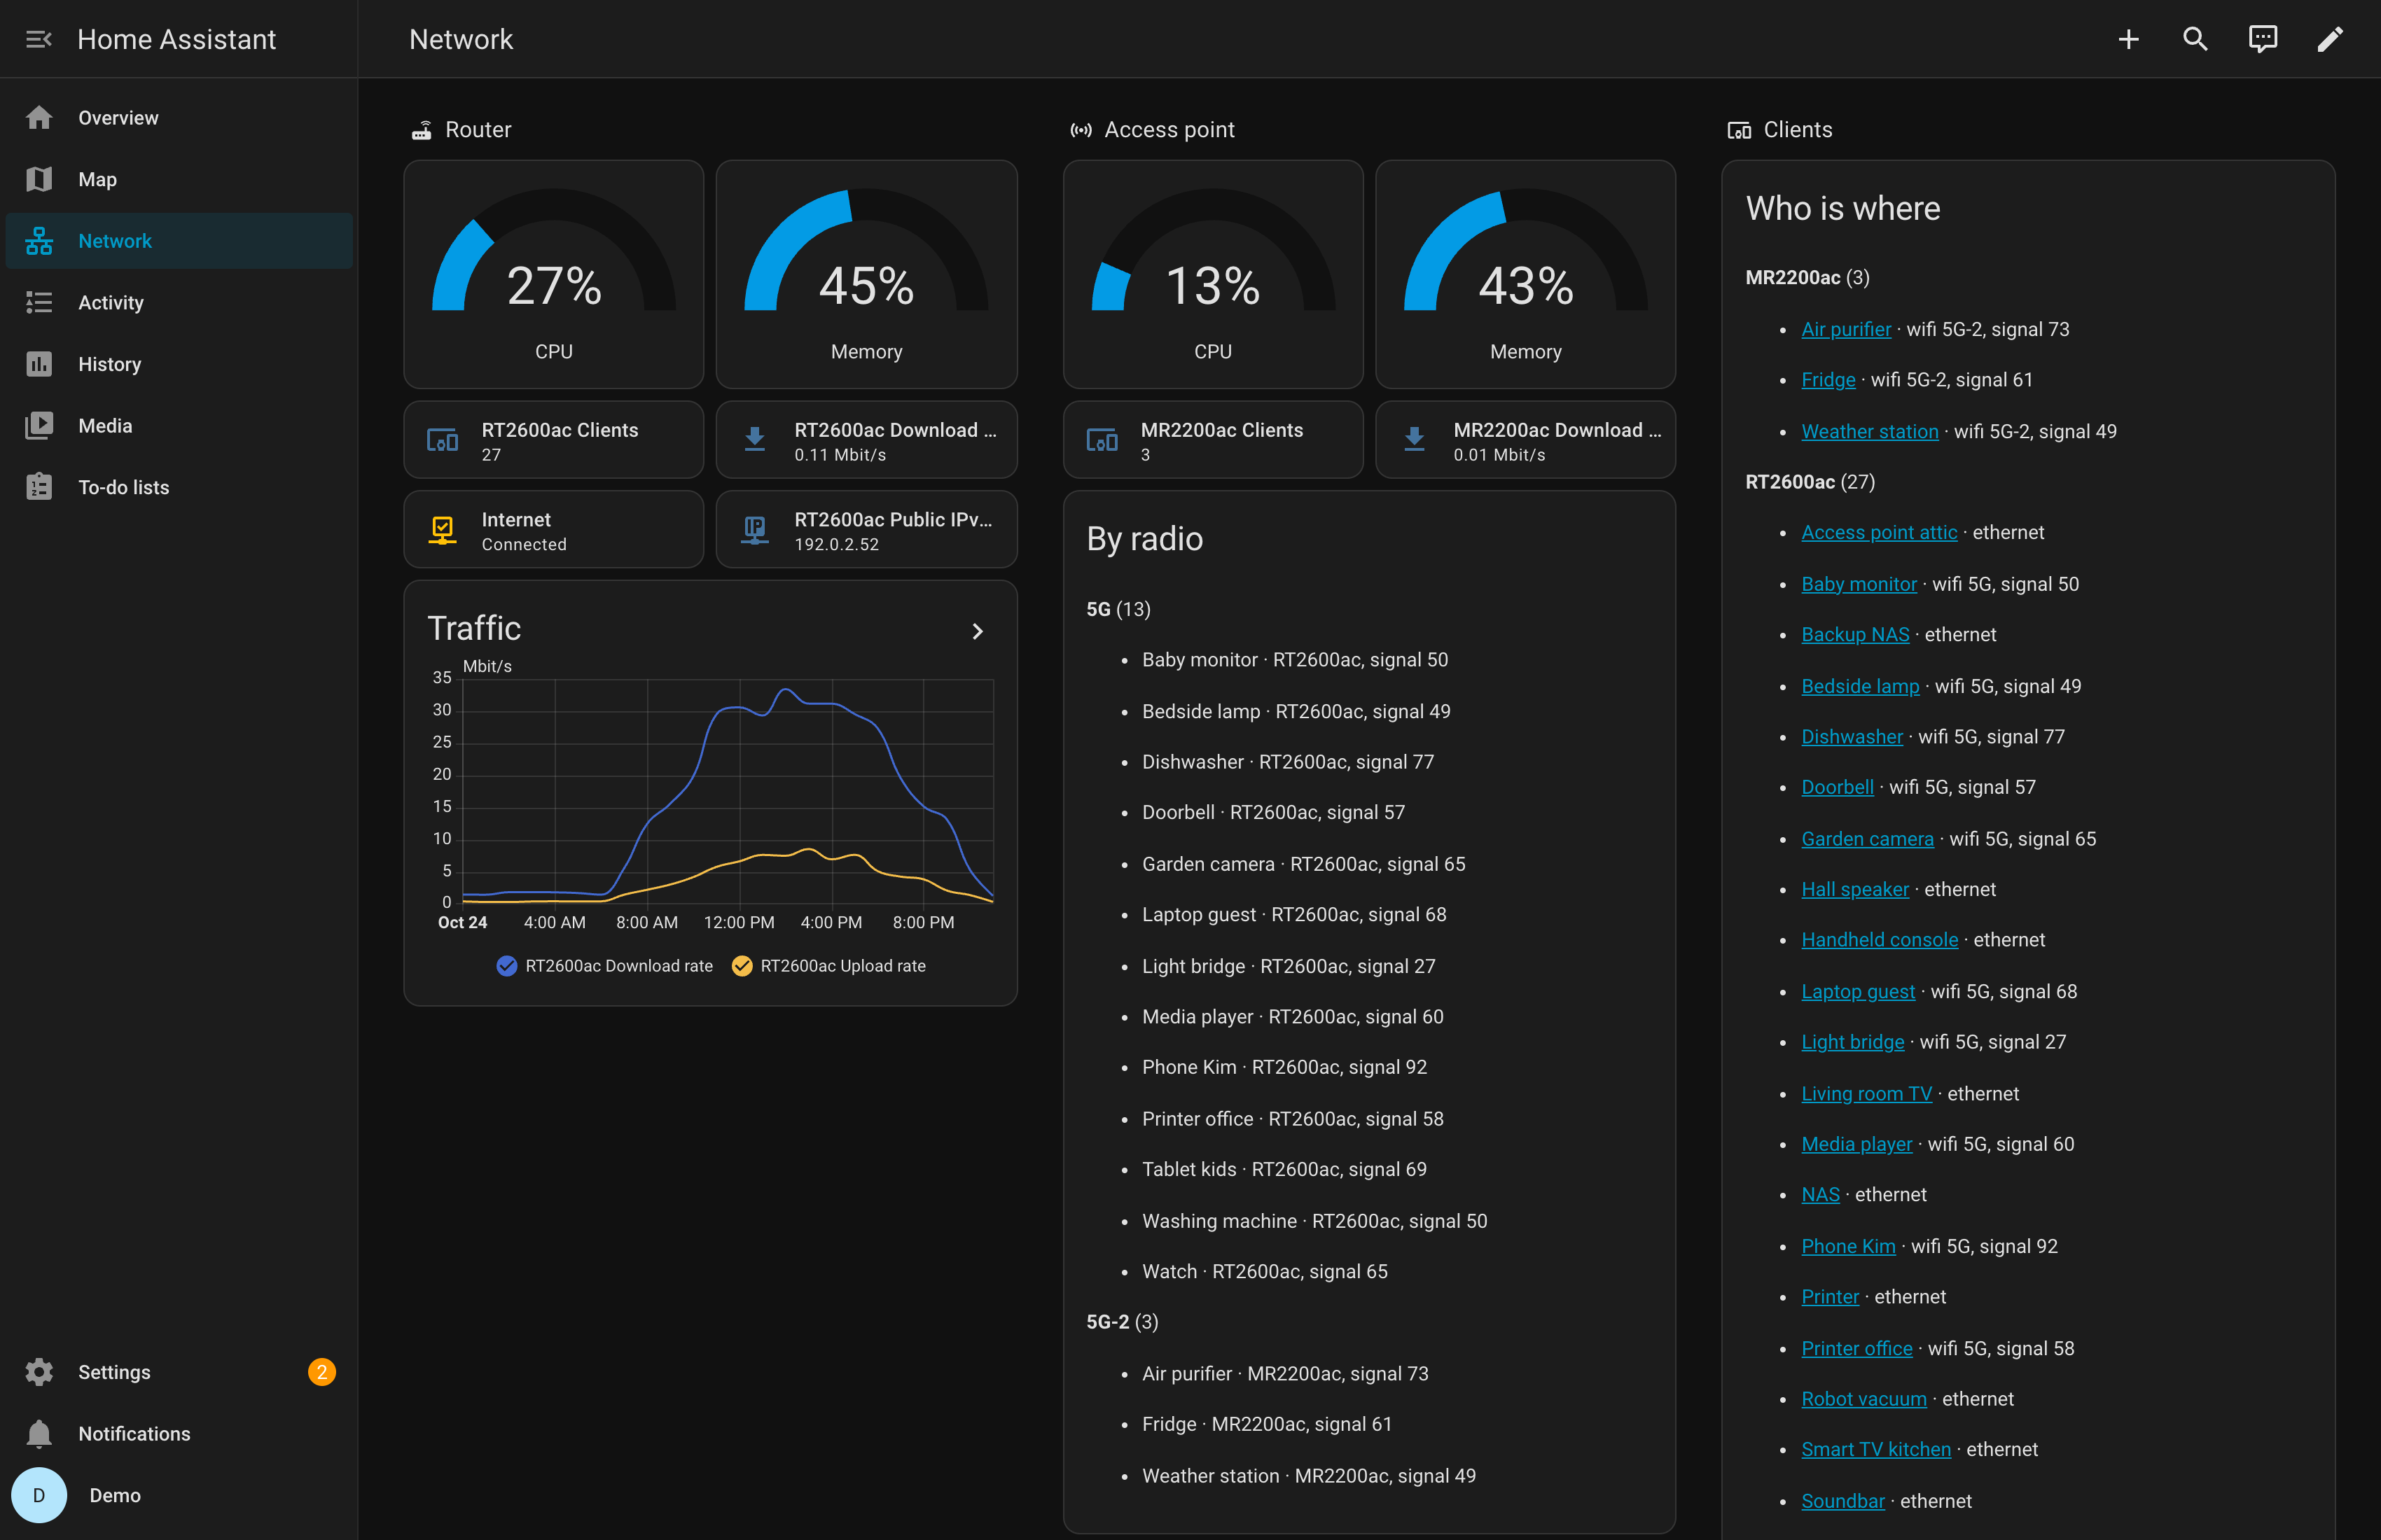This screenshot has width=2381, height=1540.
Task: Click the RT2600ac Clients devices icon
Action: coord(442,440)
